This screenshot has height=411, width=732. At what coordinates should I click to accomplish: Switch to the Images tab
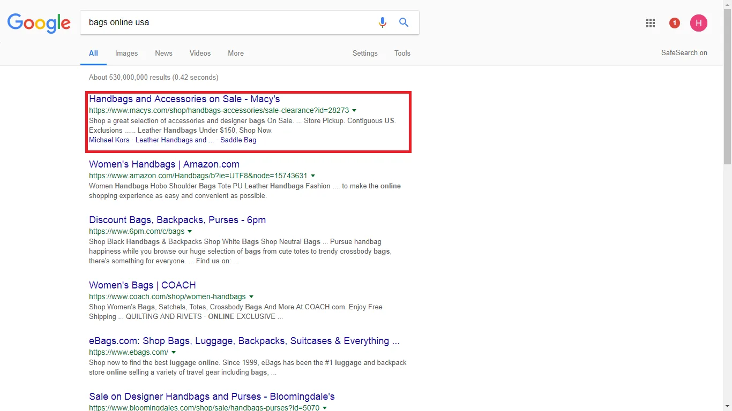pos(126,53)
